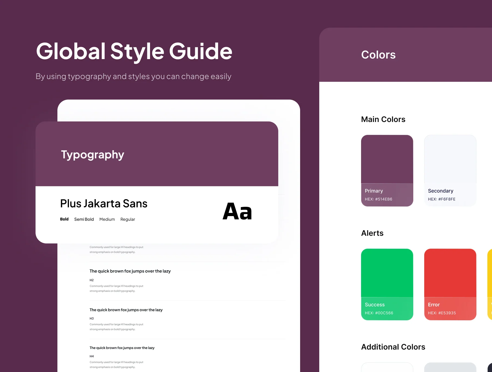
Task: Click the description under the H4 label
Action: pos(116,365)
